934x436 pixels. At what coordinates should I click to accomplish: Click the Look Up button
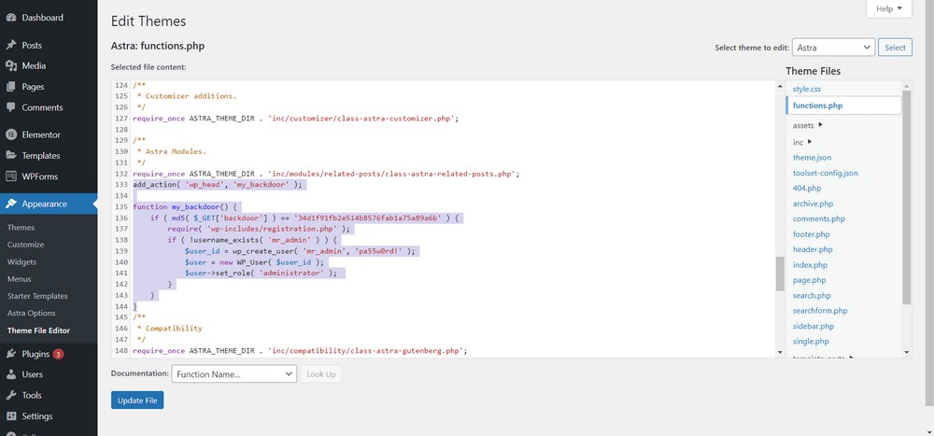tap(321, 374)
